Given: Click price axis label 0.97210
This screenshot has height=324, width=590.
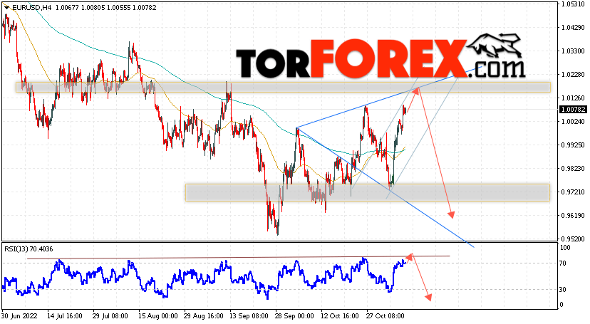Looking at the screenshot, I should coord(573,192).
